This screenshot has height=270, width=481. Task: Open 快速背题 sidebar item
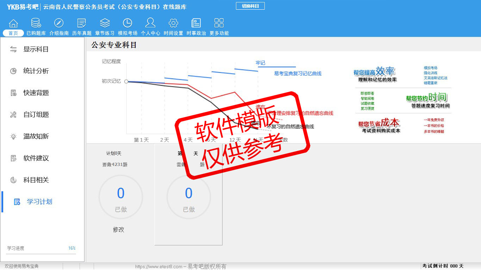pyautogui.click(x=36, y=93)
